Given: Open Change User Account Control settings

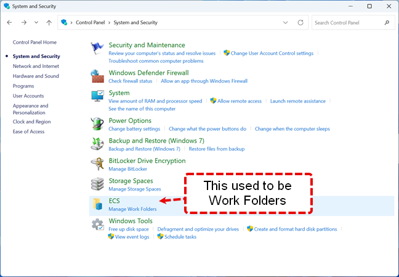Looking at the screenshot, I should 272,53.
